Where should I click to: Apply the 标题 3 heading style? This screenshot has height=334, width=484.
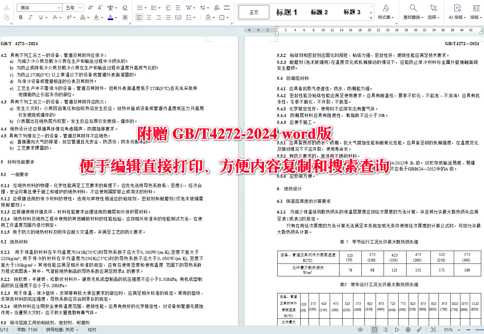[352, 12]
